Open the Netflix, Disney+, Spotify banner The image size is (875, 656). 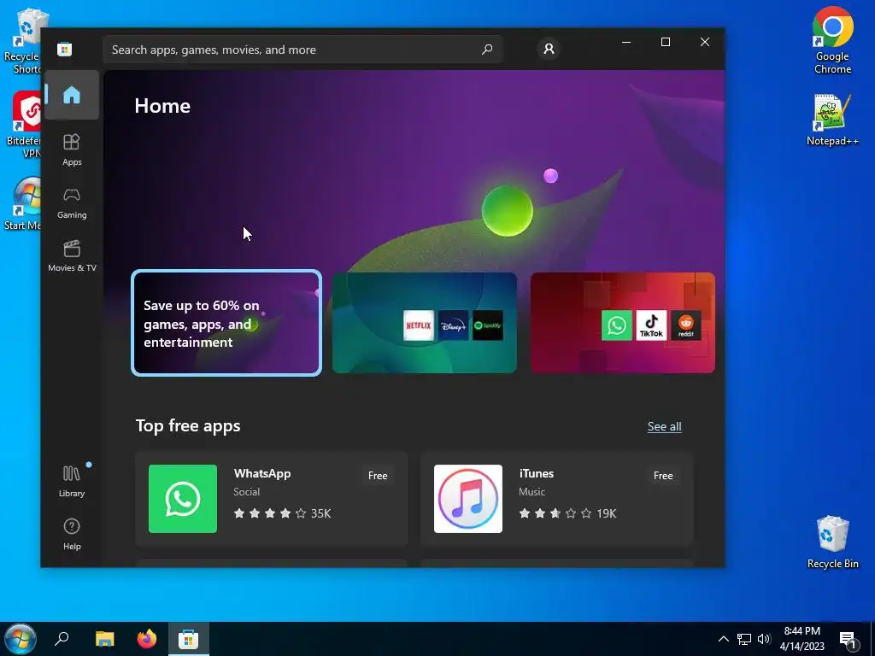tap(424, 323)
